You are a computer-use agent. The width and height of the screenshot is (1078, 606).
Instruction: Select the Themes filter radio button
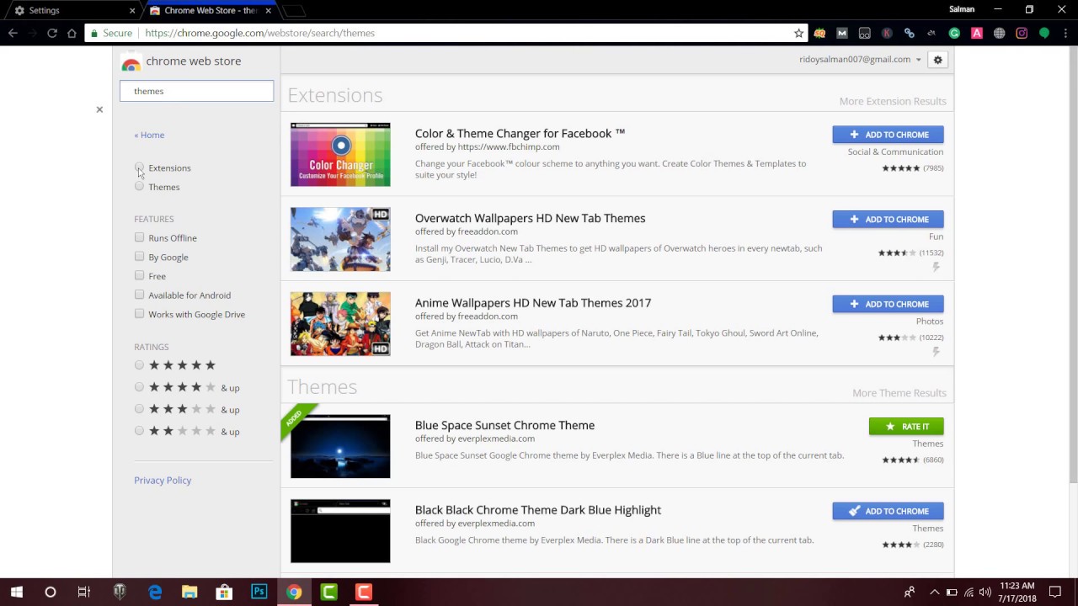click(x=139, y=186)
